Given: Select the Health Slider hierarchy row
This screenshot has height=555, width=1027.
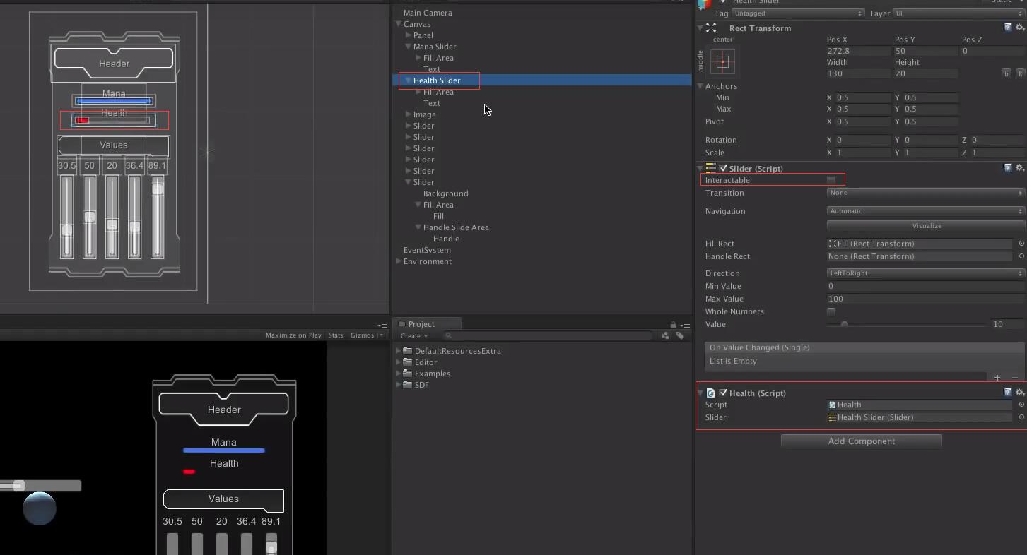Looking at the screenshot, I should tap(542, 80).
